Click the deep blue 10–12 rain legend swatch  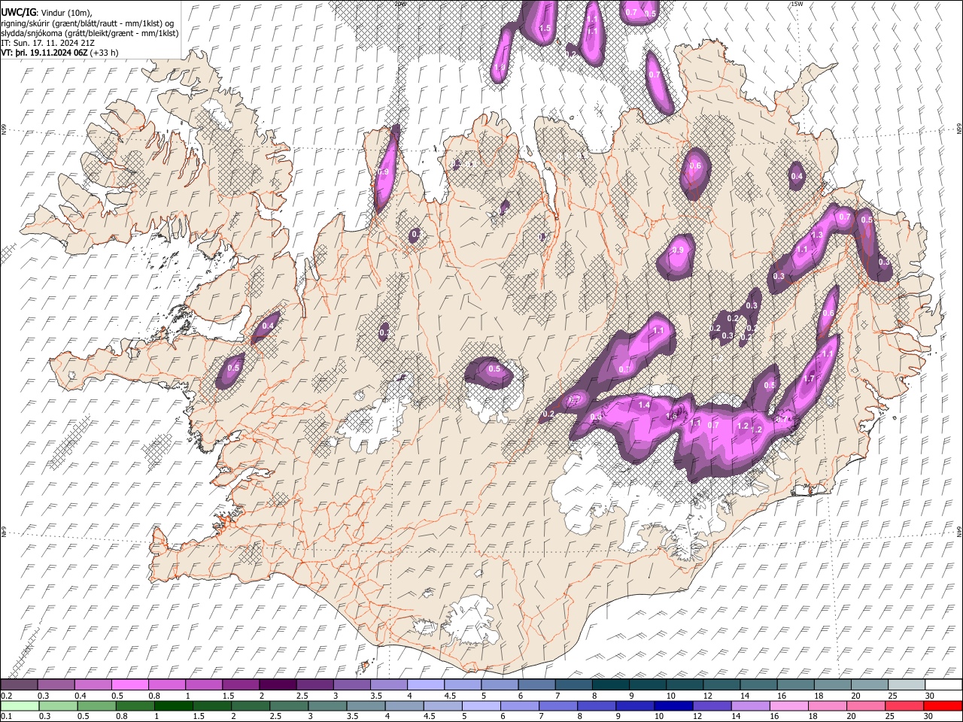point(672,705)
